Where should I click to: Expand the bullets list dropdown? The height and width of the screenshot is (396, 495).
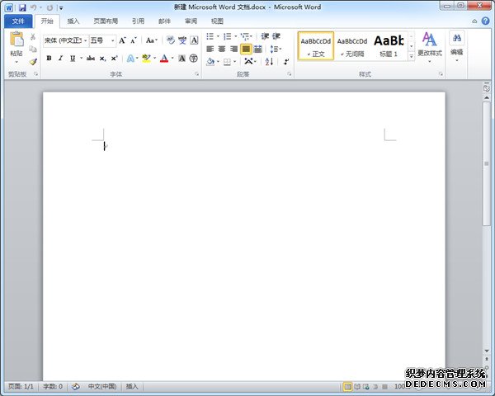tap(218, 36)
